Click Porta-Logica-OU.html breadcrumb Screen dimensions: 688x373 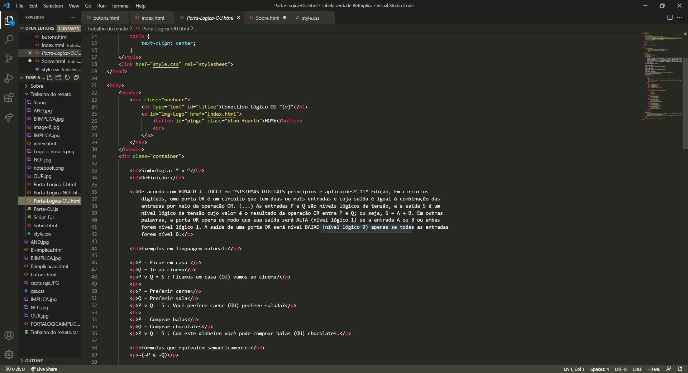[x=165, y=29]
